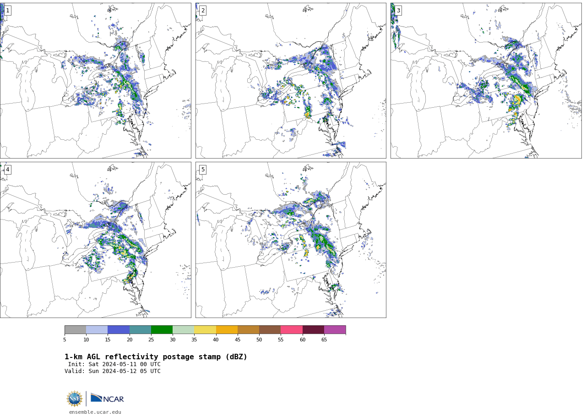Click the colorbar tick label 5
The image size is (586, 417).
65,340
